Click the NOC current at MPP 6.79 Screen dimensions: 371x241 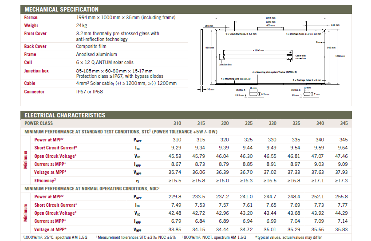[x=176, y=221]
